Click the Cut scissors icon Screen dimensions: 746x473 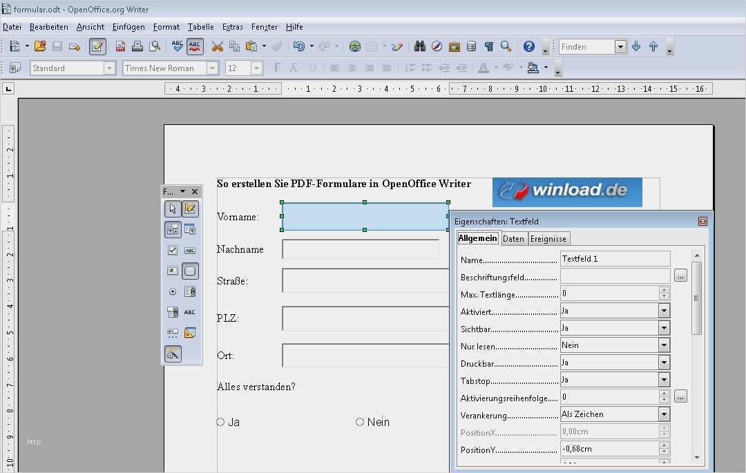click(x=217, y=46)
